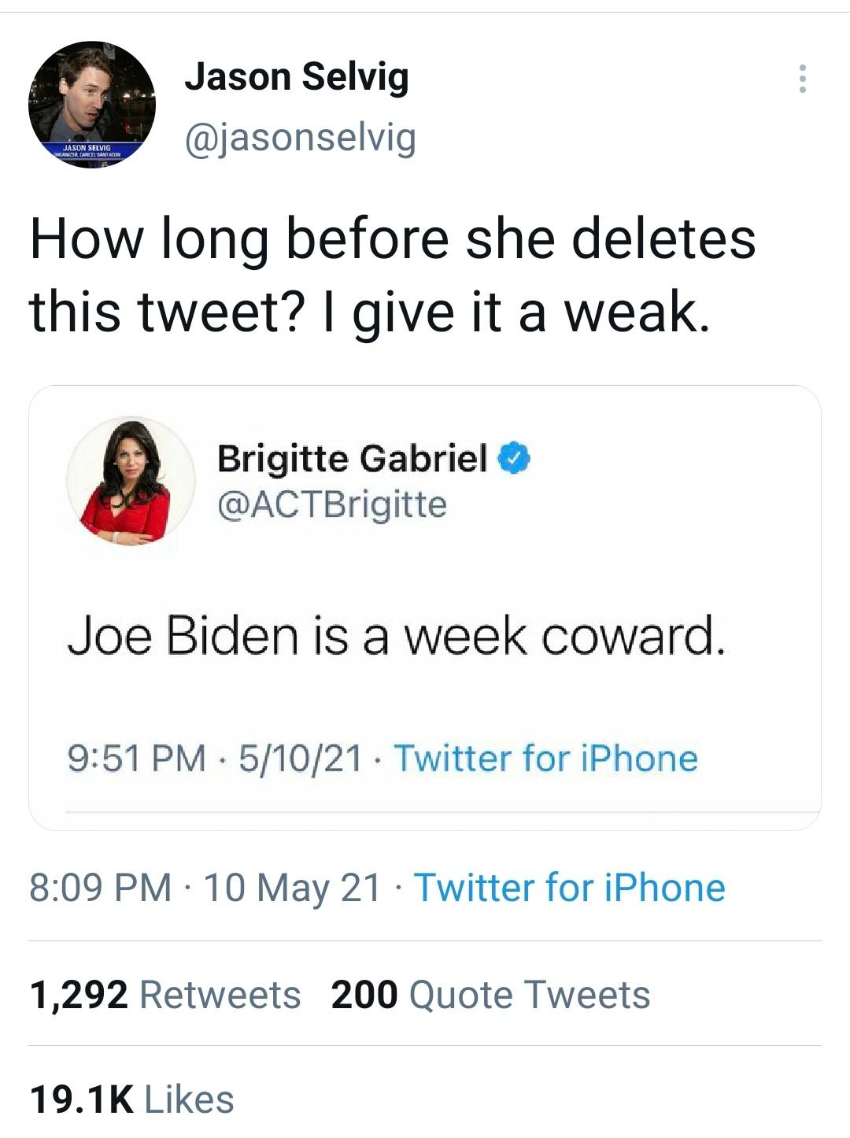Click the quoted tweet's Twitter for iPhone link

[x=545, y=759]
